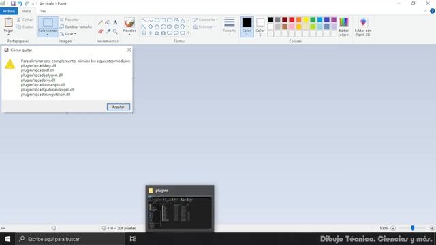Choose the Up arrow shape

tap(183, 27)
